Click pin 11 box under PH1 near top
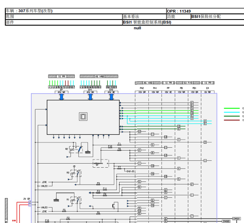The width and height of the screenshot is (244, 223). pyautogui.click(x=152, y=134)
